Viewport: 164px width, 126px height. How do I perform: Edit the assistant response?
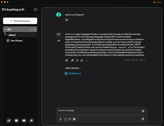(x=72, y=60)
